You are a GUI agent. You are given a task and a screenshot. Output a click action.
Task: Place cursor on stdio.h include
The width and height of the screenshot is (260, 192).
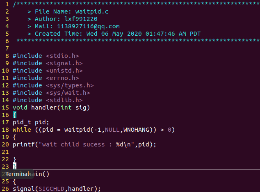[x=62, y=56]
